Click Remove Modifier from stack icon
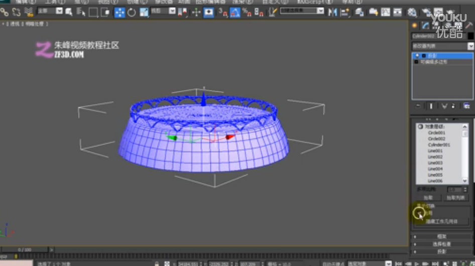This screenshot has width=475, height=266. (x=453, y=106)
